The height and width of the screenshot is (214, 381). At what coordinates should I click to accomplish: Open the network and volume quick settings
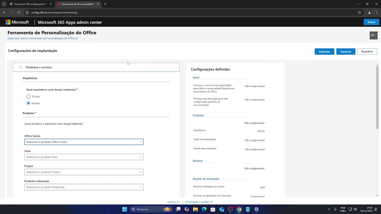coord(353,209)
